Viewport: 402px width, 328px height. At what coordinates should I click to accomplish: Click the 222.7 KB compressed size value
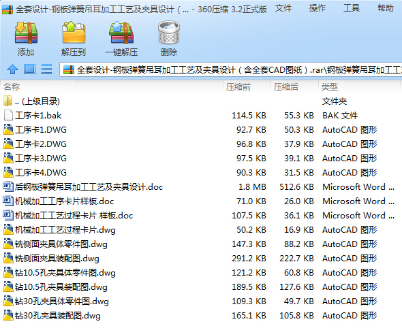point(296,259)
